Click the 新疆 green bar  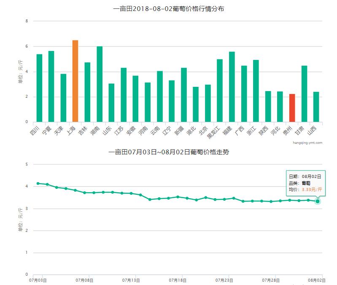[184, 95]
